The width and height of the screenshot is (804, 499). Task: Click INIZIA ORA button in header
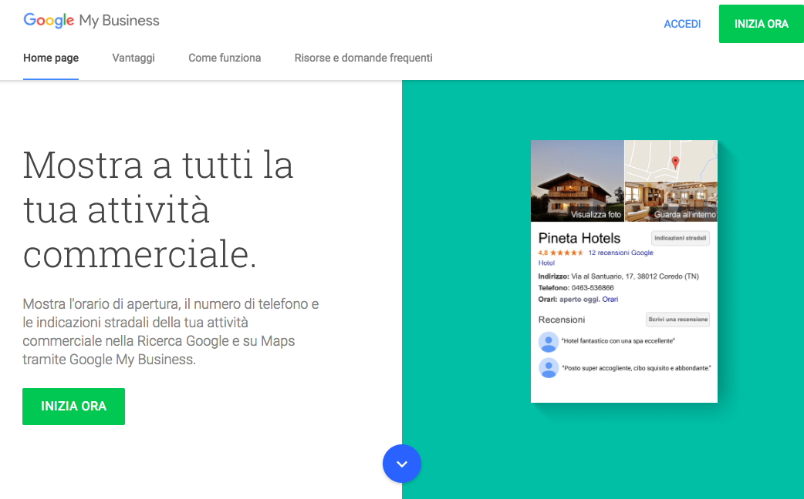(762, 24)
